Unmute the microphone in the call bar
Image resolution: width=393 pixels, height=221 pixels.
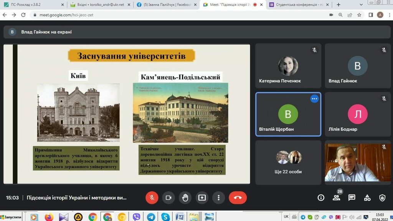[x=152, y=198]
